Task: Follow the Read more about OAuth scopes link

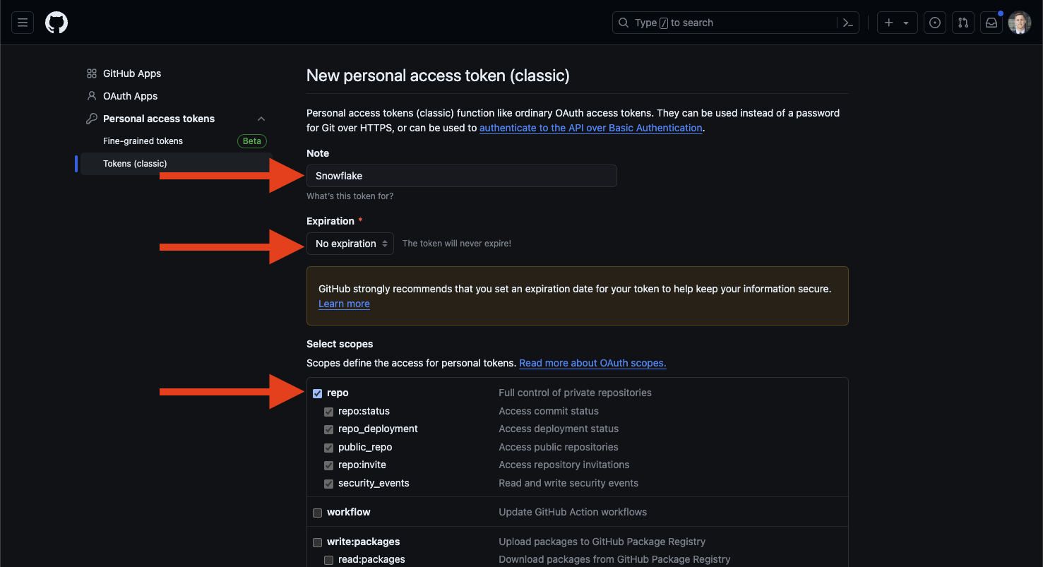Action: (592, 363)
